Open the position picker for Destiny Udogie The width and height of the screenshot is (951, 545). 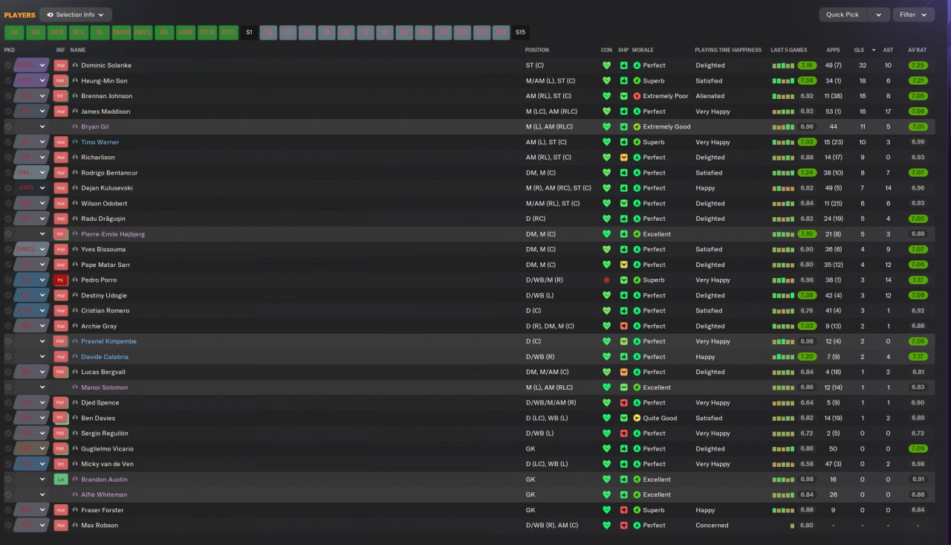point(32,295)
